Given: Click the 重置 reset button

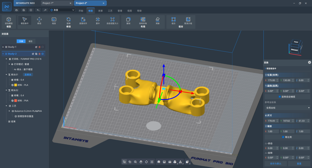Looking at the screenshot, I should click(299, 164).
